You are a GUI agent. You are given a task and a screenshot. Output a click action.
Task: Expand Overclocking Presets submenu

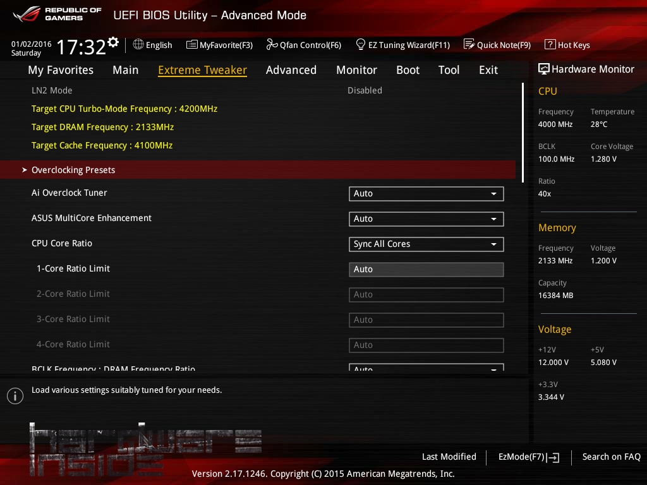[73, 170]
